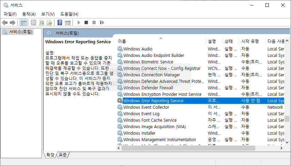Viewport: 291px width, 166px height.
Task: Click horizontal scrollbar left arrow
Action: click(119, 148)
